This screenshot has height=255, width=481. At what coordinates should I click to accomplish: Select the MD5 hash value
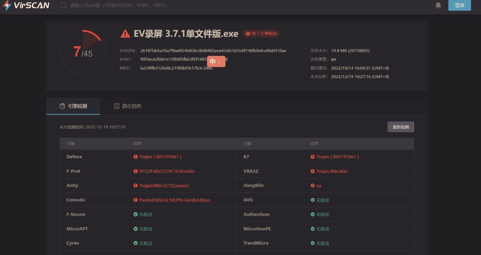click(176, 68)
